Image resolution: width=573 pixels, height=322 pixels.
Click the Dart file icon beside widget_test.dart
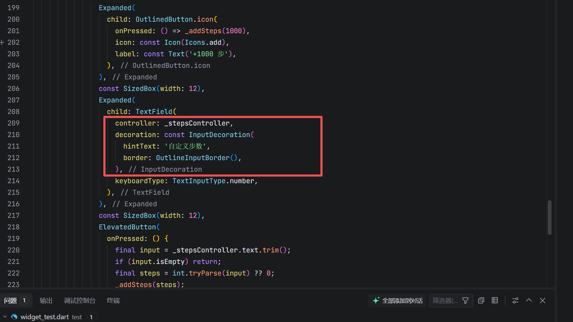tap(14, 317)
